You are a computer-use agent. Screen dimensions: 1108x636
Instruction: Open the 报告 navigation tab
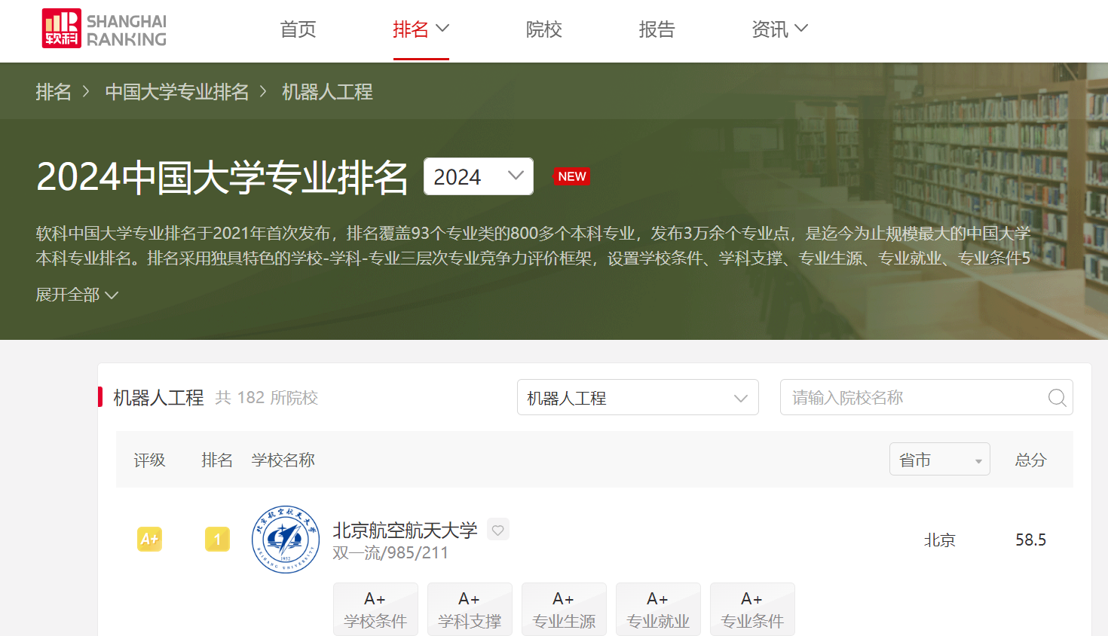point(657,29)
